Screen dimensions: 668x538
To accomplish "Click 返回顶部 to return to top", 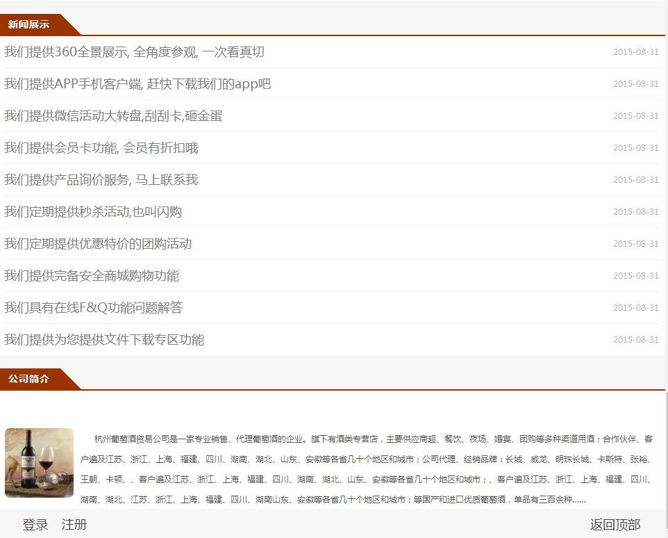I will coord(615,525).
